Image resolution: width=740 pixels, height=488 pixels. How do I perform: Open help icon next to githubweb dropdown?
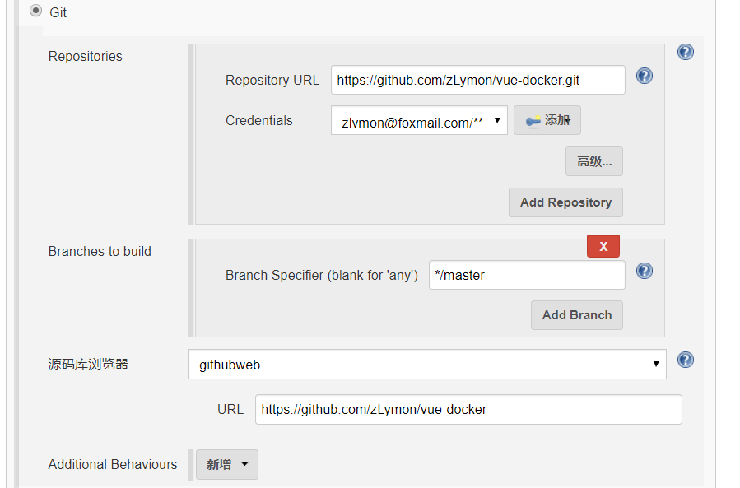coord(685,360)
